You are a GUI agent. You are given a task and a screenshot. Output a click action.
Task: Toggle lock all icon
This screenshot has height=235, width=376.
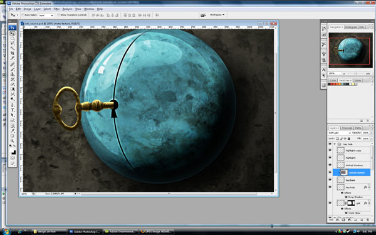(x=349, y=138)
